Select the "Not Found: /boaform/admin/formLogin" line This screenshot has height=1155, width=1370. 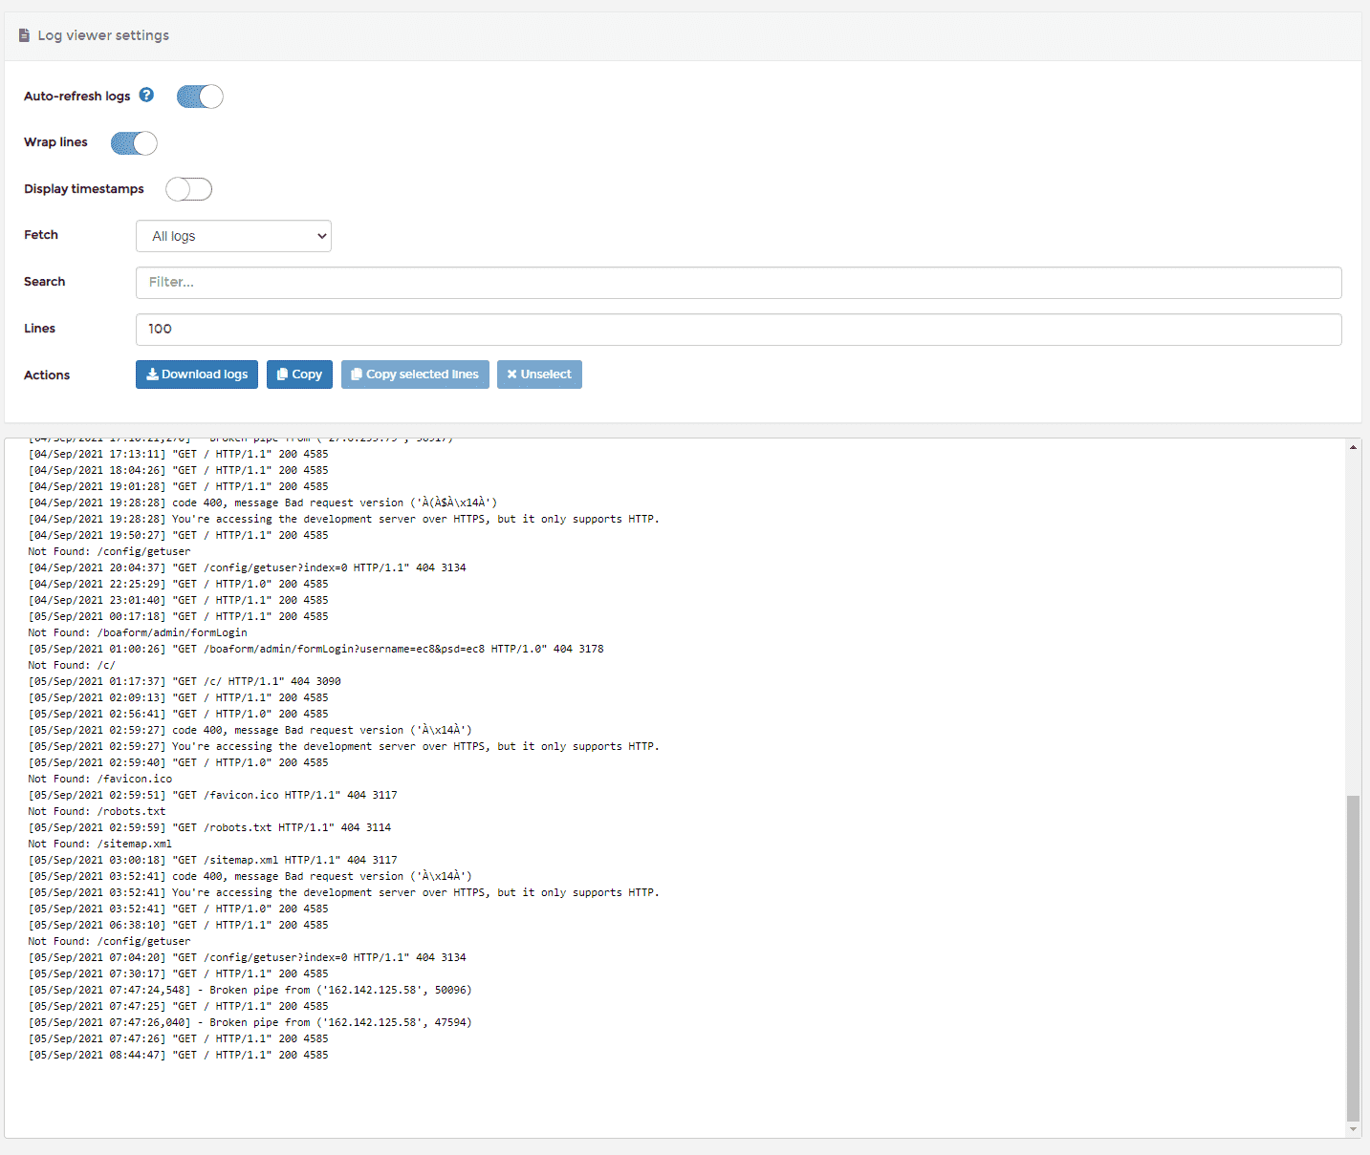coord(138,632)
